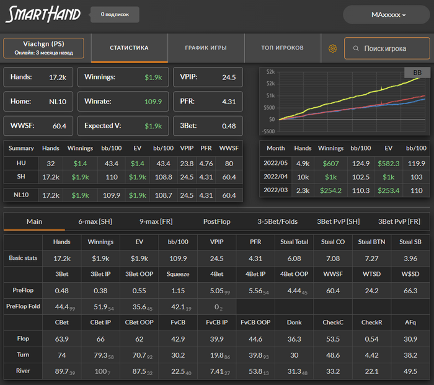The width and height of the screenshot is (434, 385).
Task: Switch to the СТАТИСТИКА tab
Action: pos(129,48)
